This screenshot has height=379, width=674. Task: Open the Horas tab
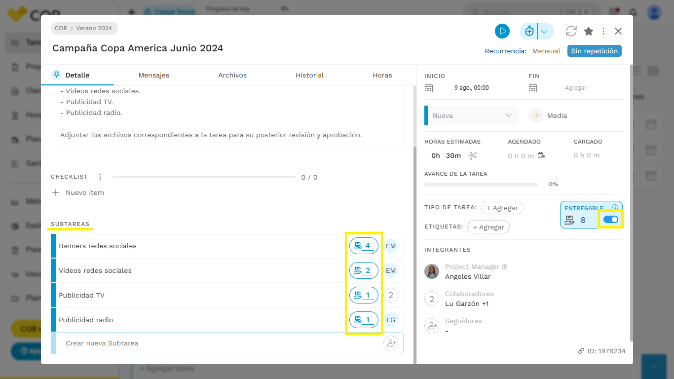pos(382,75)
